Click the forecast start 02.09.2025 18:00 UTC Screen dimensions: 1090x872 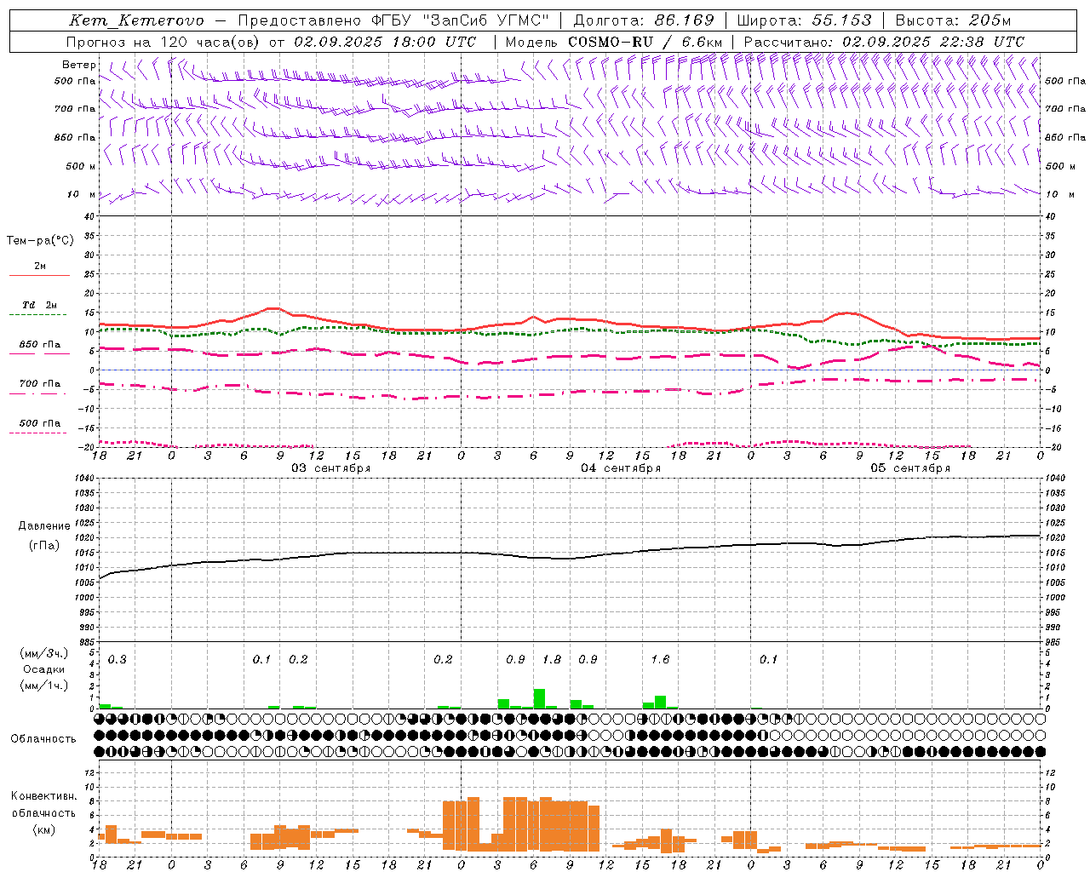point(385,42)
